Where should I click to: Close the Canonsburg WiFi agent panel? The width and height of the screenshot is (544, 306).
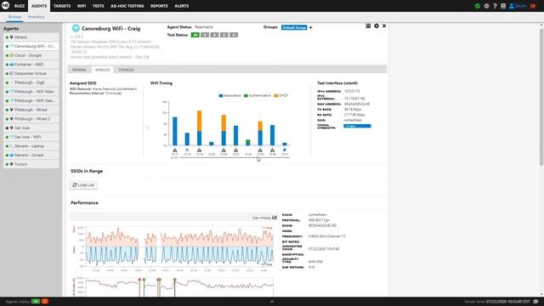pyautogui.click(x=384, y=26)
